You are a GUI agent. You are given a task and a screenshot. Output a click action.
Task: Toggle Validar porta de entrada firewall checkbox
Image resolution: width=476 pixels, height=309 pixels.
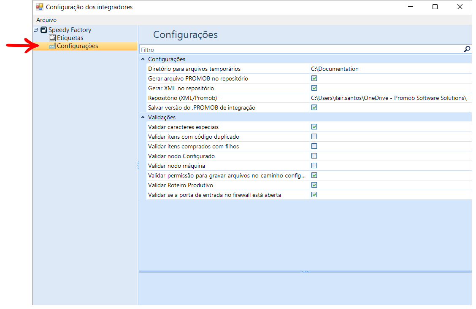[314, 195]
